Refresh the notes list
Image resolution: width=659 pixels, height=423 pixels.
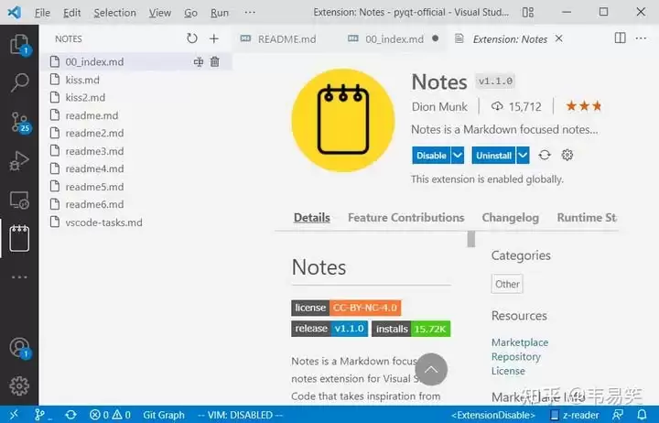(x=192, y=38)
